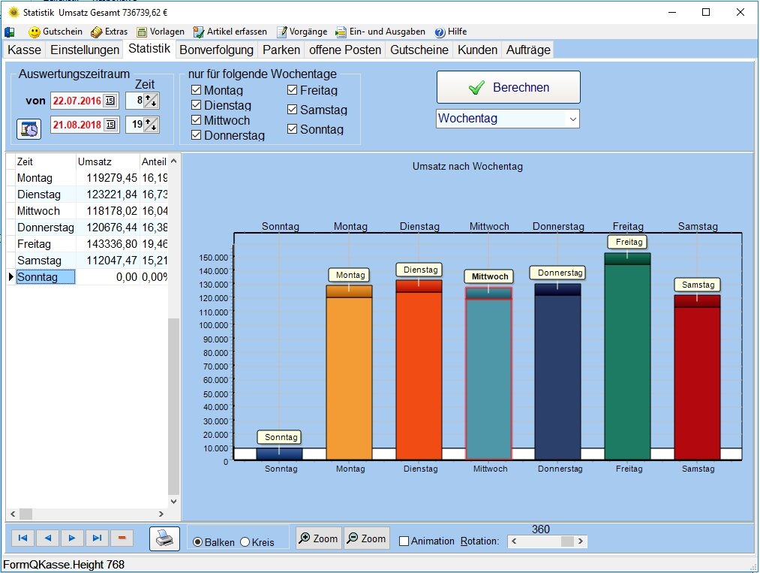Click the table scroll up arrow
760x573 pixels.
tap(173, 161)
